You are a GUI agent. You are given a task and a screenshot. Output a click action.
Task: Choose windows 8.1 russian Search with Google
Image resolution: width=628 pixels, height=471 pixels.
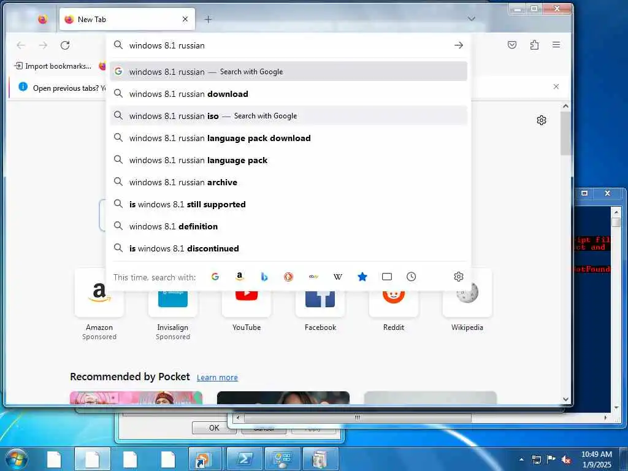click(288, 71)
